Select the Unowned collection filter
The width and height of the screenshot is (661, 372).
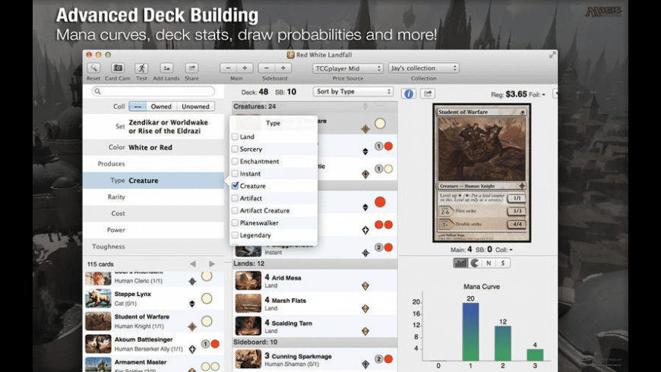(x=195, y=106)
